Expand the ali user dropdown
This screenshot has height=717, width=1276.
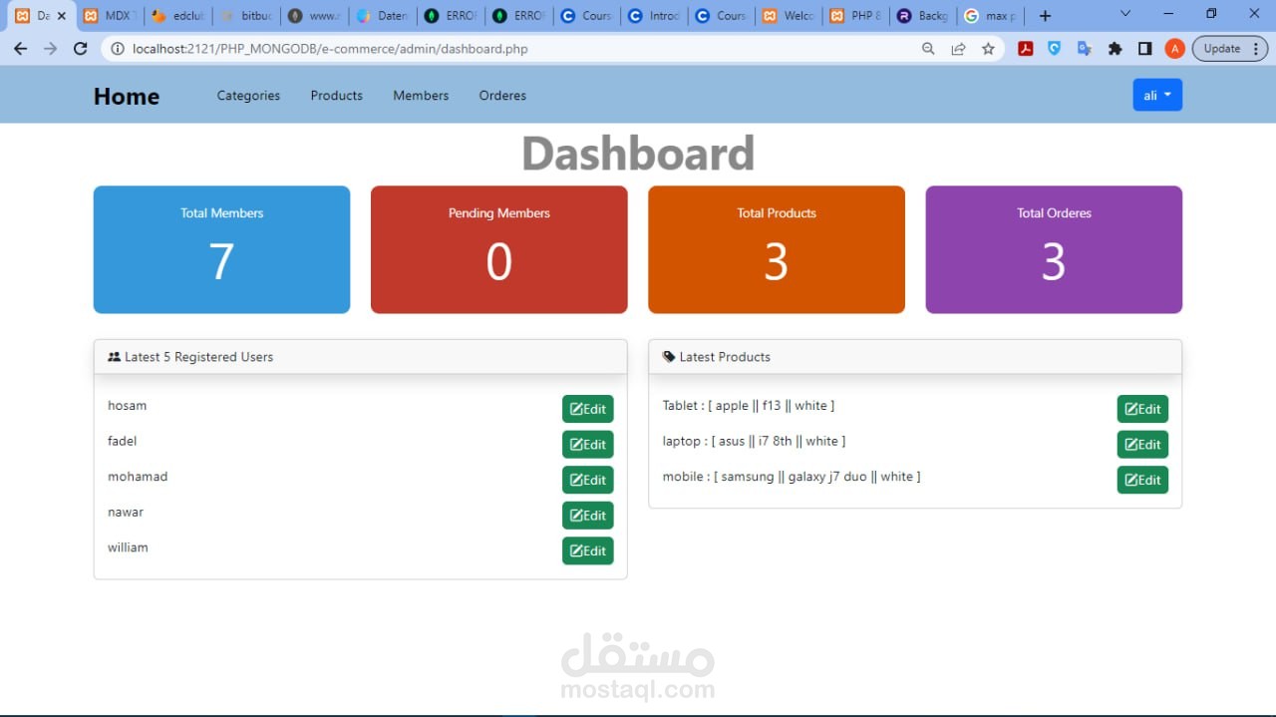tap(1157, 95)
